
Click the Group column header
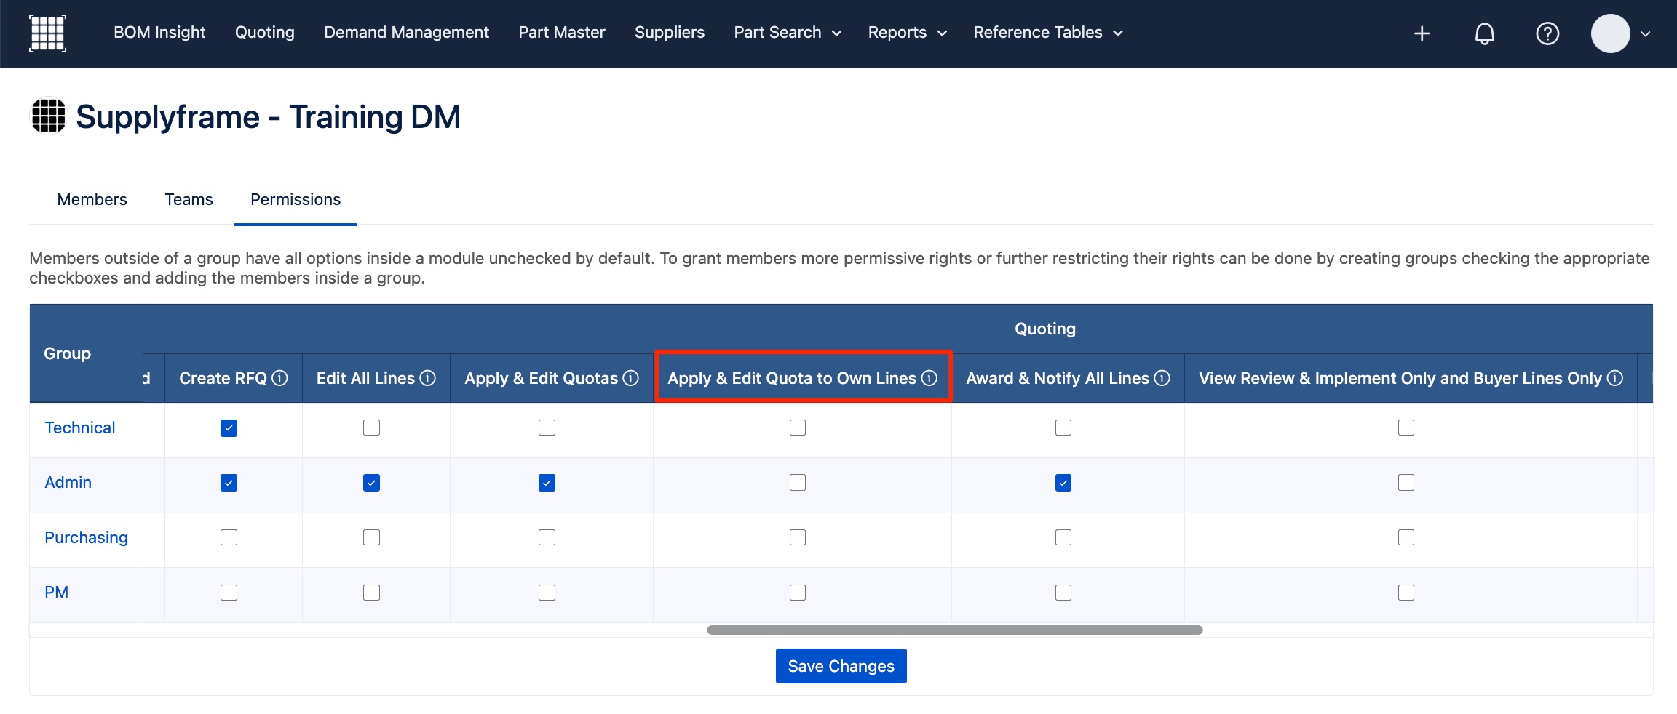[67, 353]
